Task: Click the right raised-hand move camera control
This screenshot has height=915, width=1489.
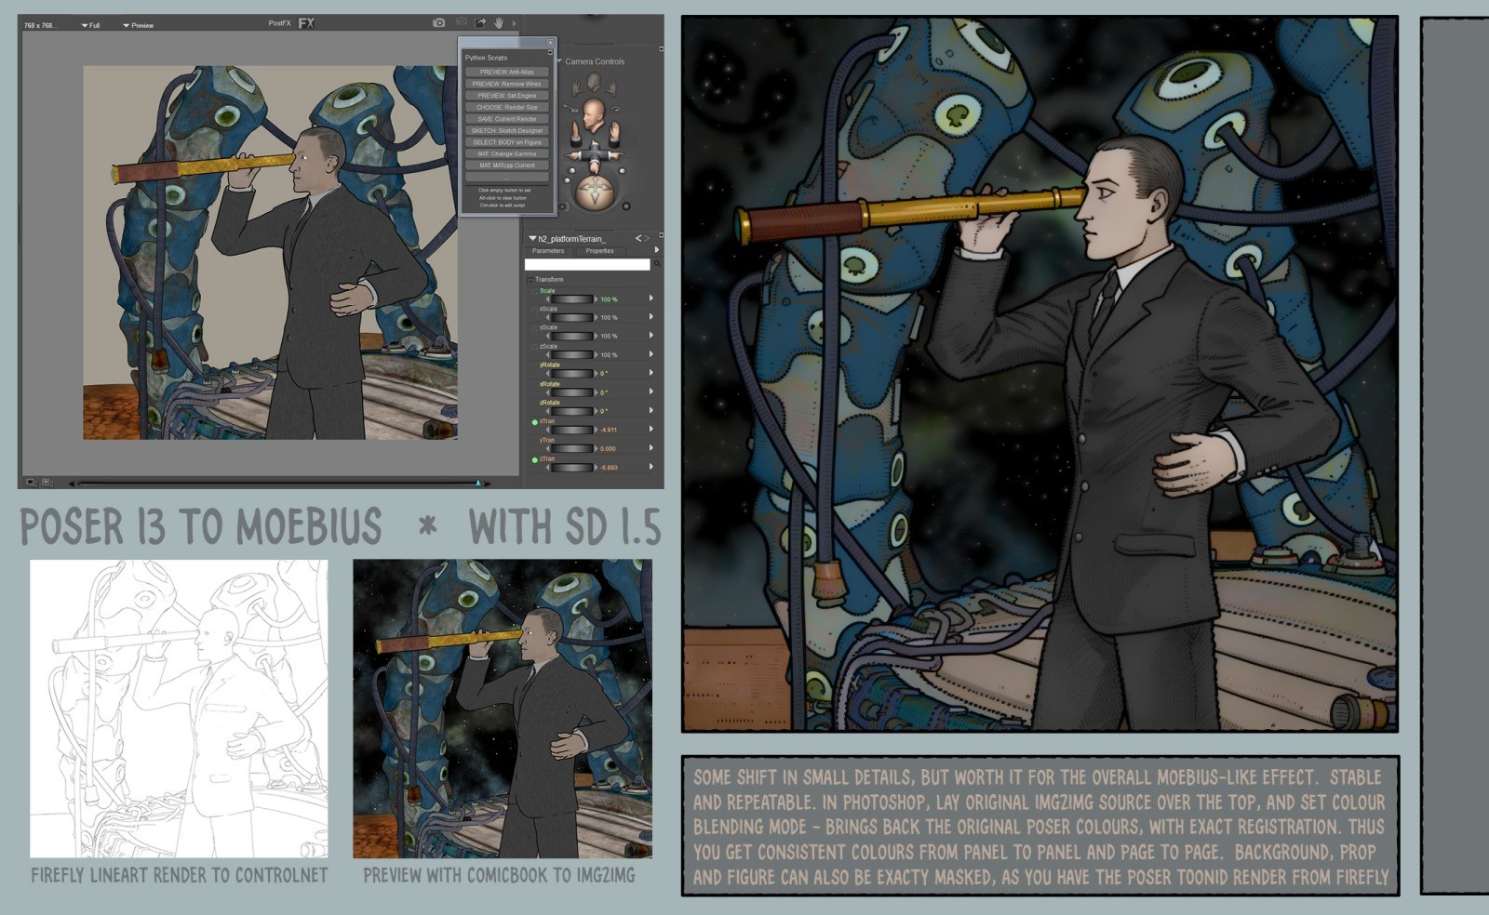Action: (x=615, y=135)
